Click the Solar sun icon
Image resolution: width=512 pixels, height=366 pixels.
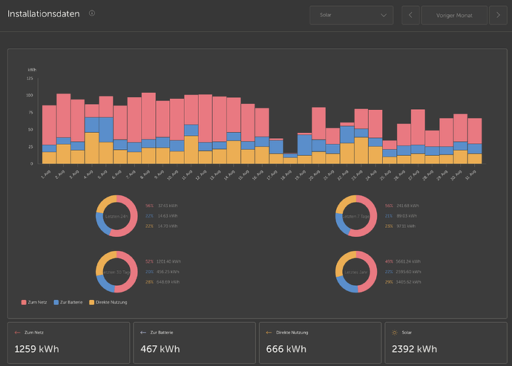click(x=395, y=333)
